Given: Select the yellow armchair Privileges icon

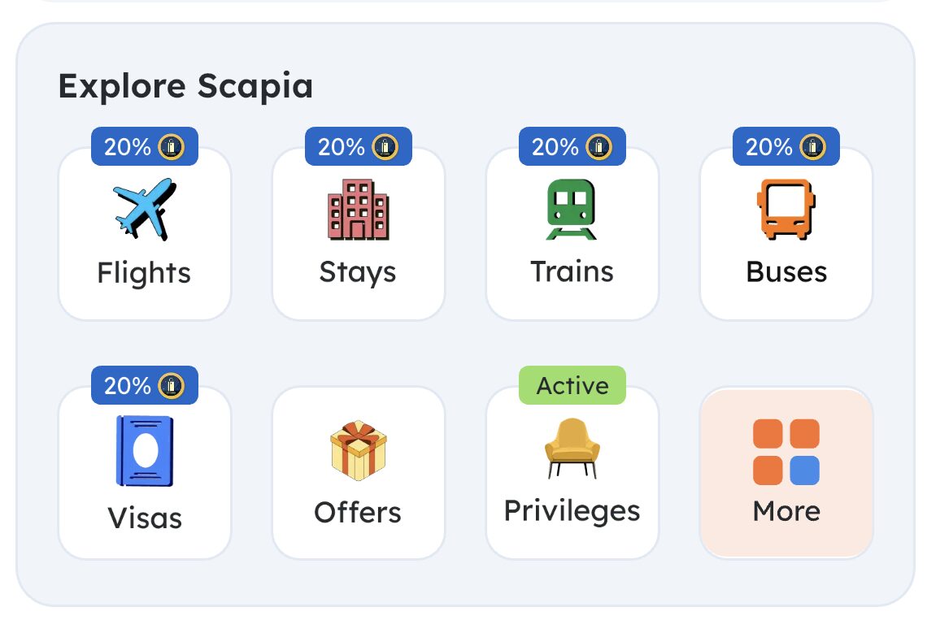Looking at the screenshot, I should click(x=572, y=448).
